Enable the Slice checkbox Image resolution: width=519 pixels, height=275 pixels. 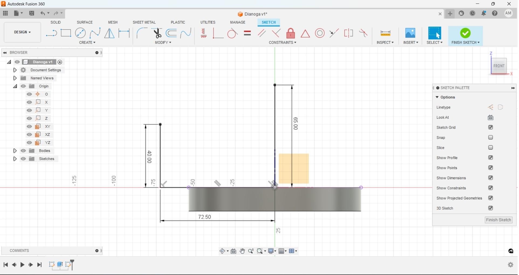click(x=491, y=148)
